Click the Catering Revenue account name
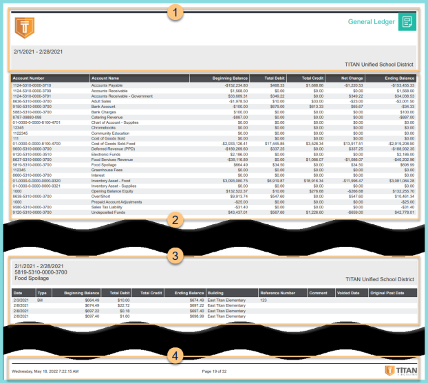428x383 pixels. tap(107, 118)
